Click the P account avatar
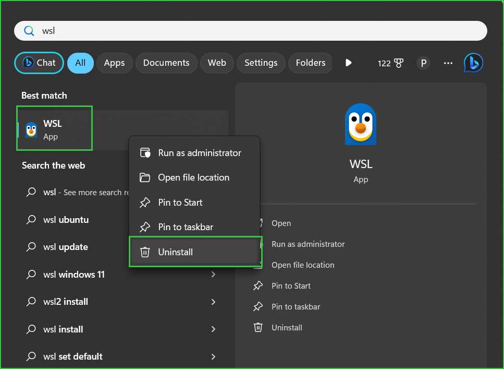The image size is (504, 369). click(x=423, y=63)
